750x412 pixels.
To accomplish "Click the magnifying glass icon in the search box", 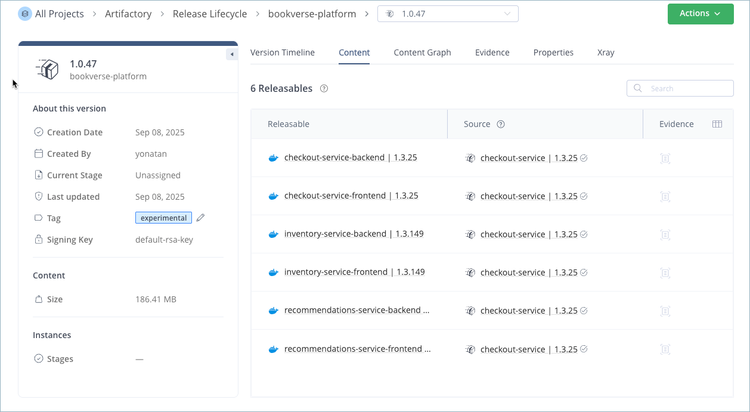I will click(637, 88).
